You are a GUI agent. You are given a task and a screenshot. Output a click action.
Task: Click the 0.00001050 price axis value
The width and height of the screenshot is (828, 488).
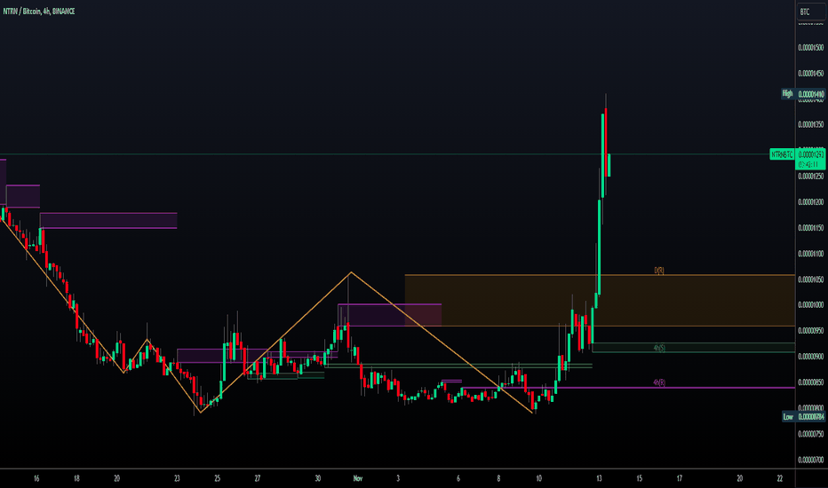tap(810, 279)
